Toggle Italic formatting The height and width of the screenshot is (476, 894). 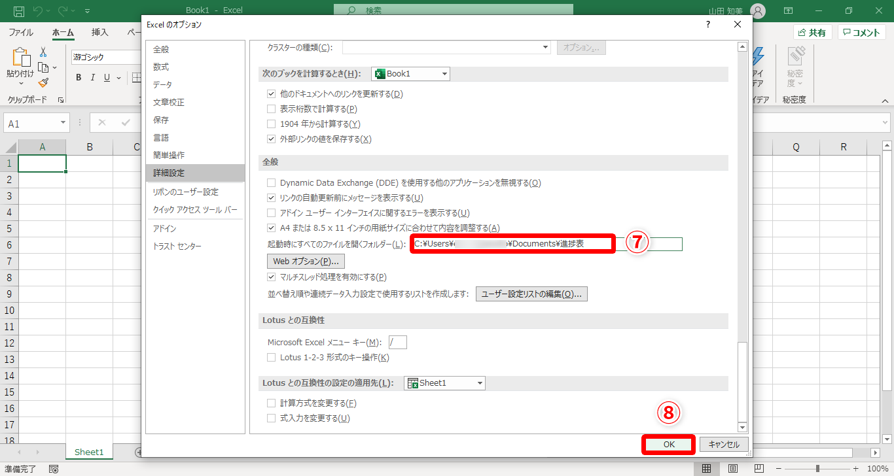[x=92, y=78]
